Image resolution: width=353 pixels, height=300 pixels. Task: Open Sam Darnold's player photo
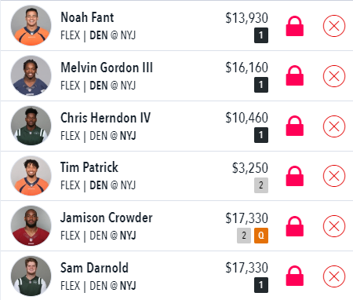[x=31, y=276]
